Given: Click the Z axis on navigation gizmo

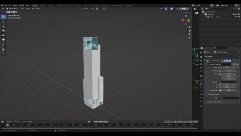Looking at the screenshot, I should click(186, 16).
